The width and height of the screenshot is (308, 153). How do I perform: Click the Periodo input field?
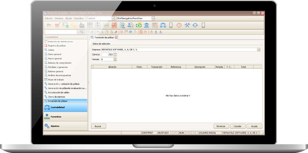click(x=107, y=59)
